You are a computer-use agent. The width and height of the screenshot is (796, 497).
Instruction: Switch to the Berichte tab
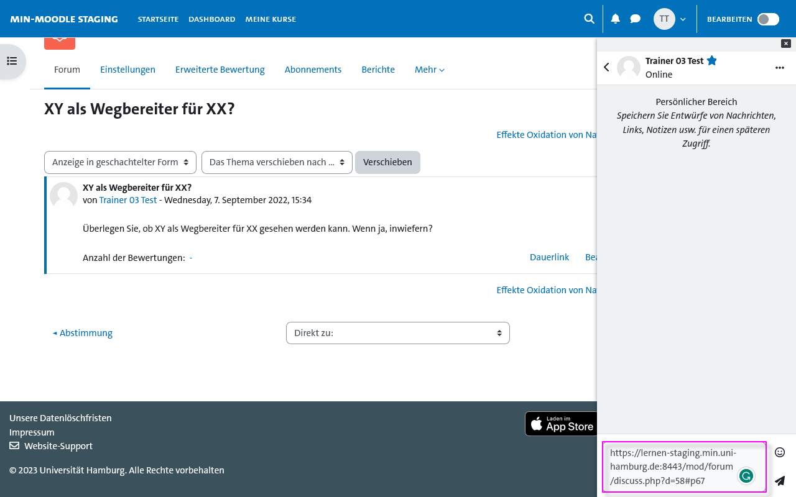click(x=378, y=70)
